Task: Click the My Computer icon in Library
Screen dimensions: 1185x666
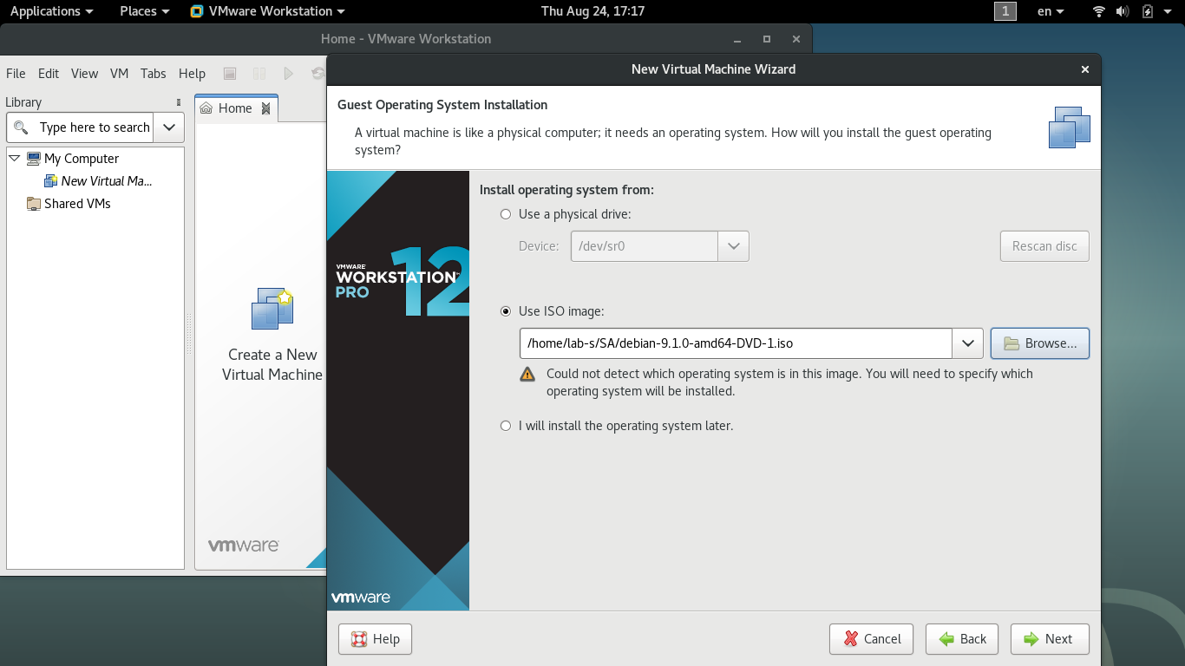Action: click(x=34, y=159)
